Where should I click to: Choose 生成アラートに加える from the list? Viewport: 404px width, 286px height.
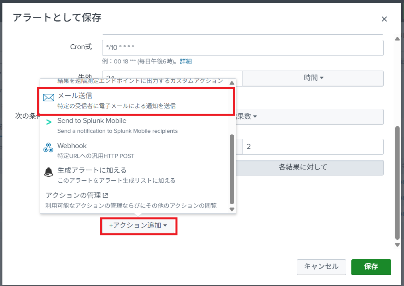116,175
